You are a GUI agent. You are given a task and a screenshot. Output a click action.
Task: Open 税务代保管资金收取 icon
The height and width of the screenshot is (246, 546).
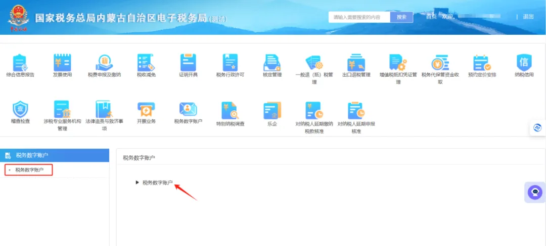click(x=440, y=63)
